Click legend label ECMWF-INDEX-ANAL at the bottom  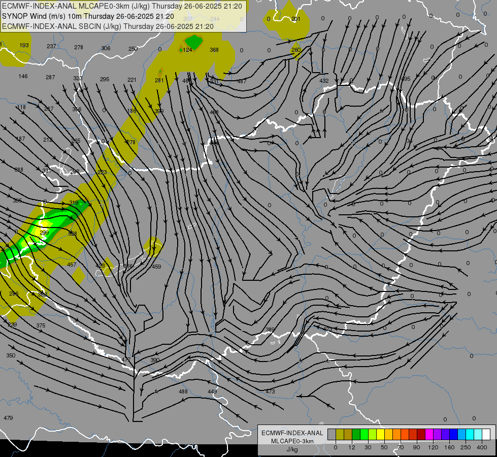(x=292, y=433)
